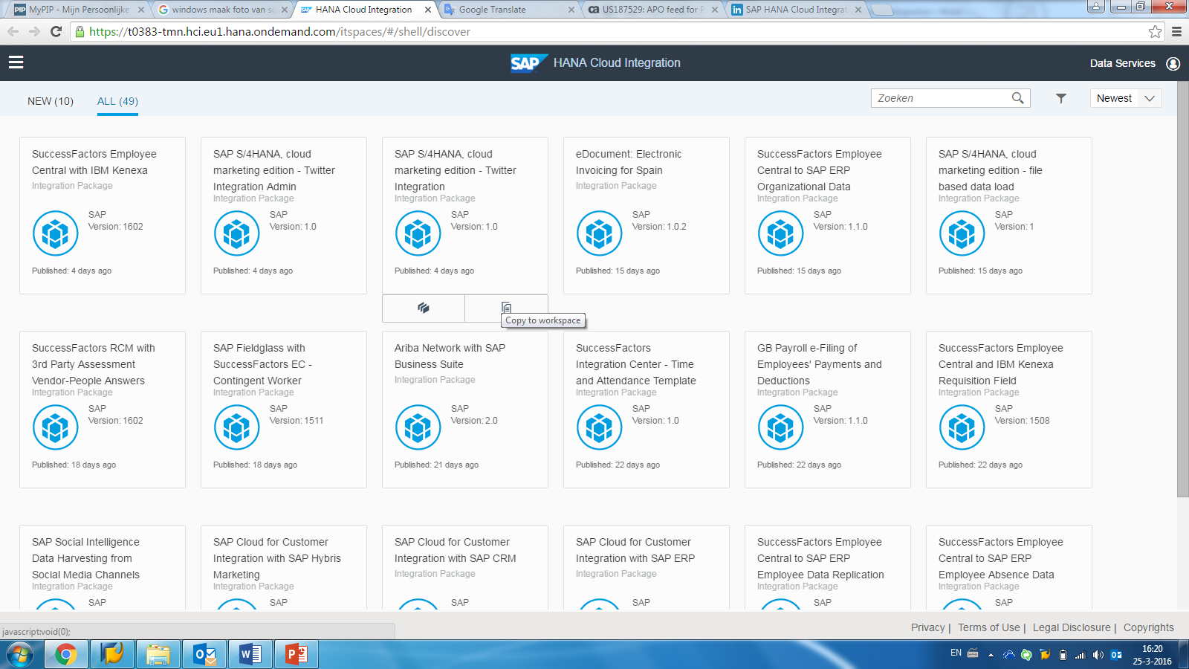Image resolution: width=1189 pixels, height=669 pixels.
Task: Select the ALL (49) tab
Action: (x=117, y=101)
